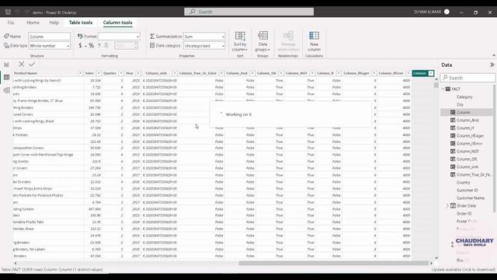This screenshot has width=497, height=280.
Task: Open filter dropdown on Column_And header
Action: click(x=252, y=73)
